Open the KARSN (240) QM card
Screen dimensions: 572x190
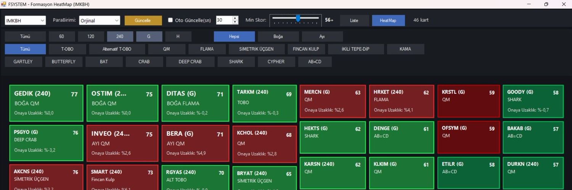coord(333,173)
